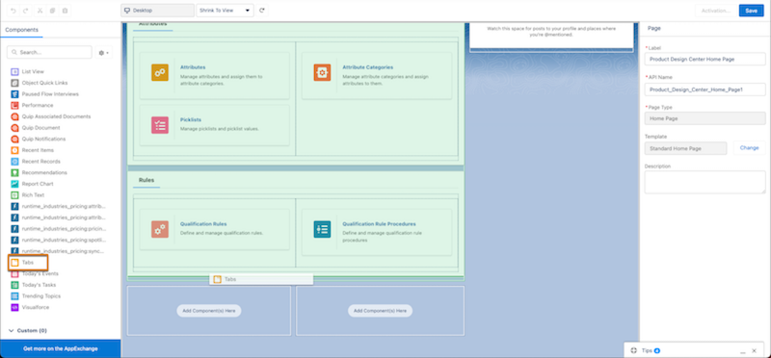Select the Performance component icon

pyautogui.click(x=14, y=105)
